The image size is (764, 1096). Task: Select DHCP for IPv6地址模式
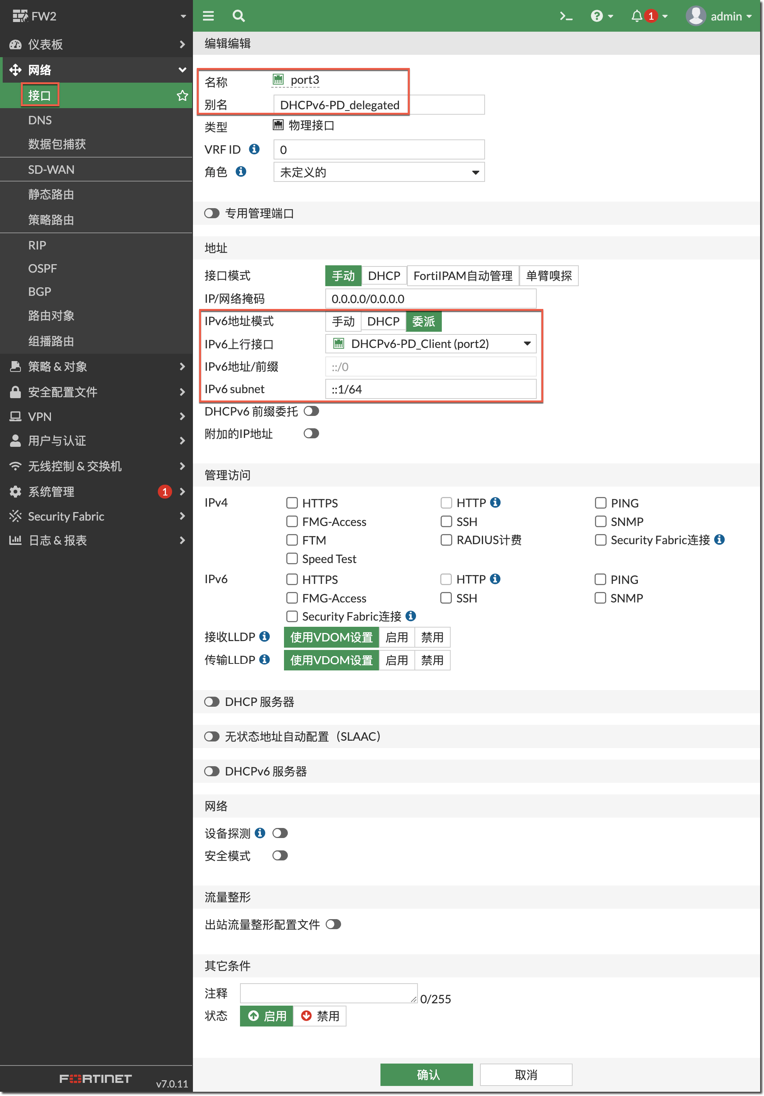(x=383, y=322)
